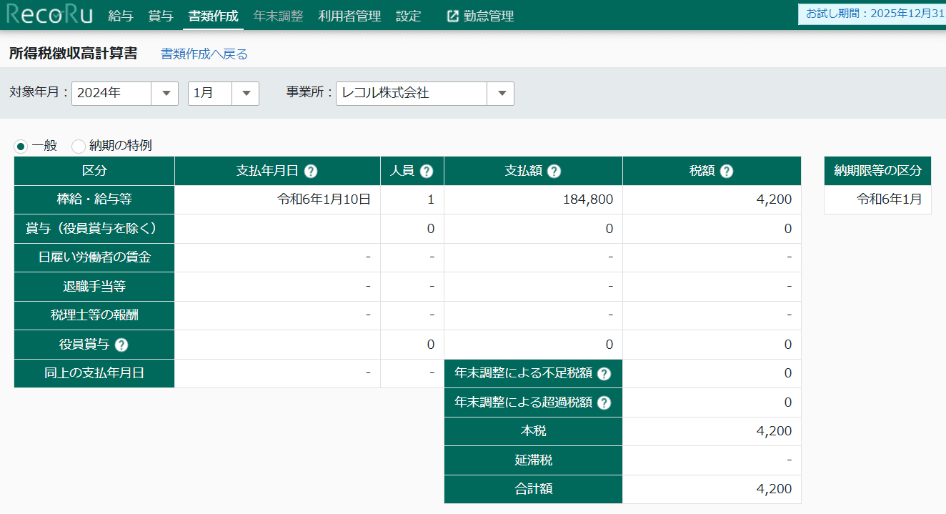Open the 年末調整 menu
This screenshot has width=946, height=514.
coord(278,16)
